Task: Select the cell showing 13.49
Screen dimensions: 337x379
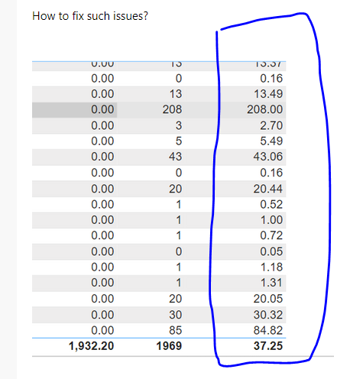Action: 268,94
